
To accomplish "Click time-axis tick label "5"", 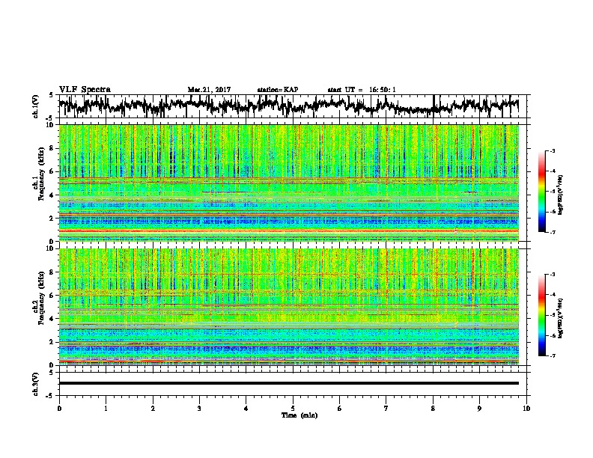I will tap(293, 409).
